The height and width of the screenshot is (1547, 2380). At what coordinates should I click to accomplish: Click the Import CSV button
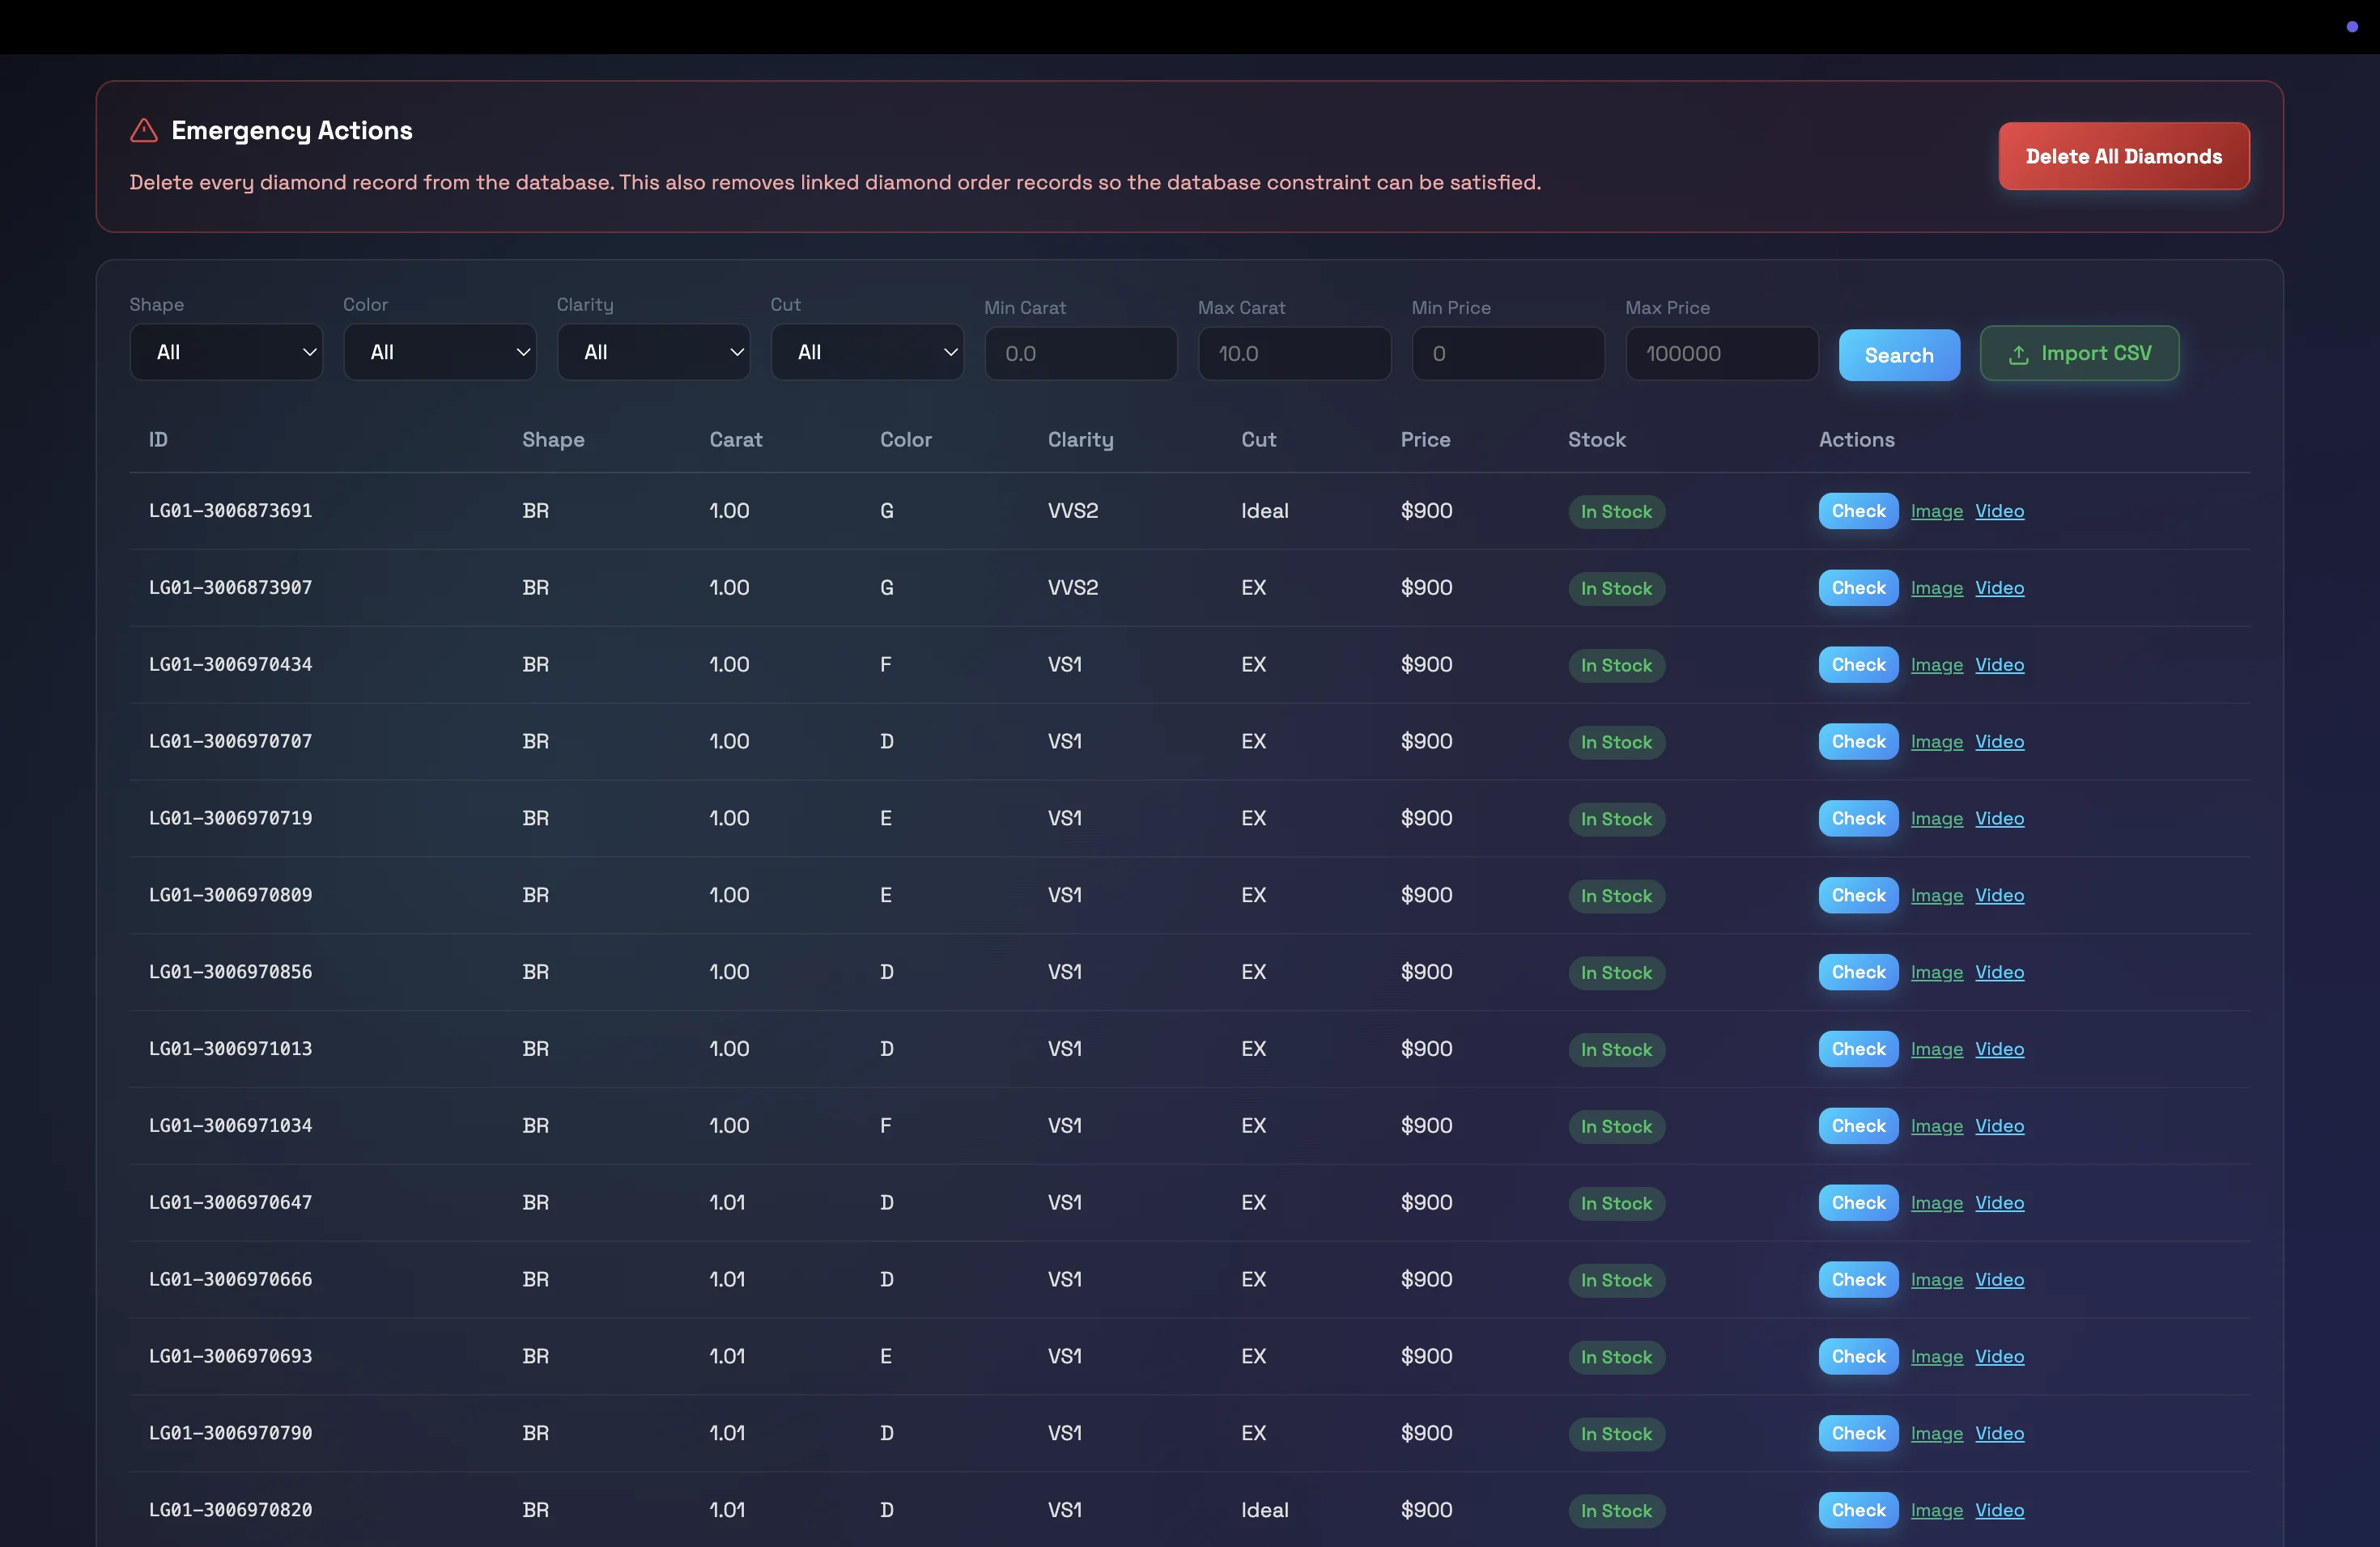pos(2079,354)
